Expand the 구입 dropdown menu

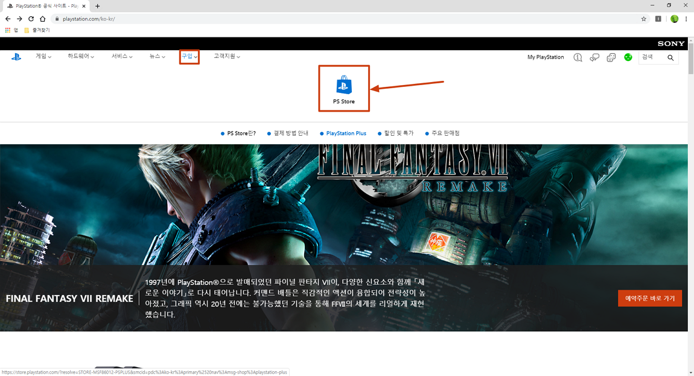point(189,56)
